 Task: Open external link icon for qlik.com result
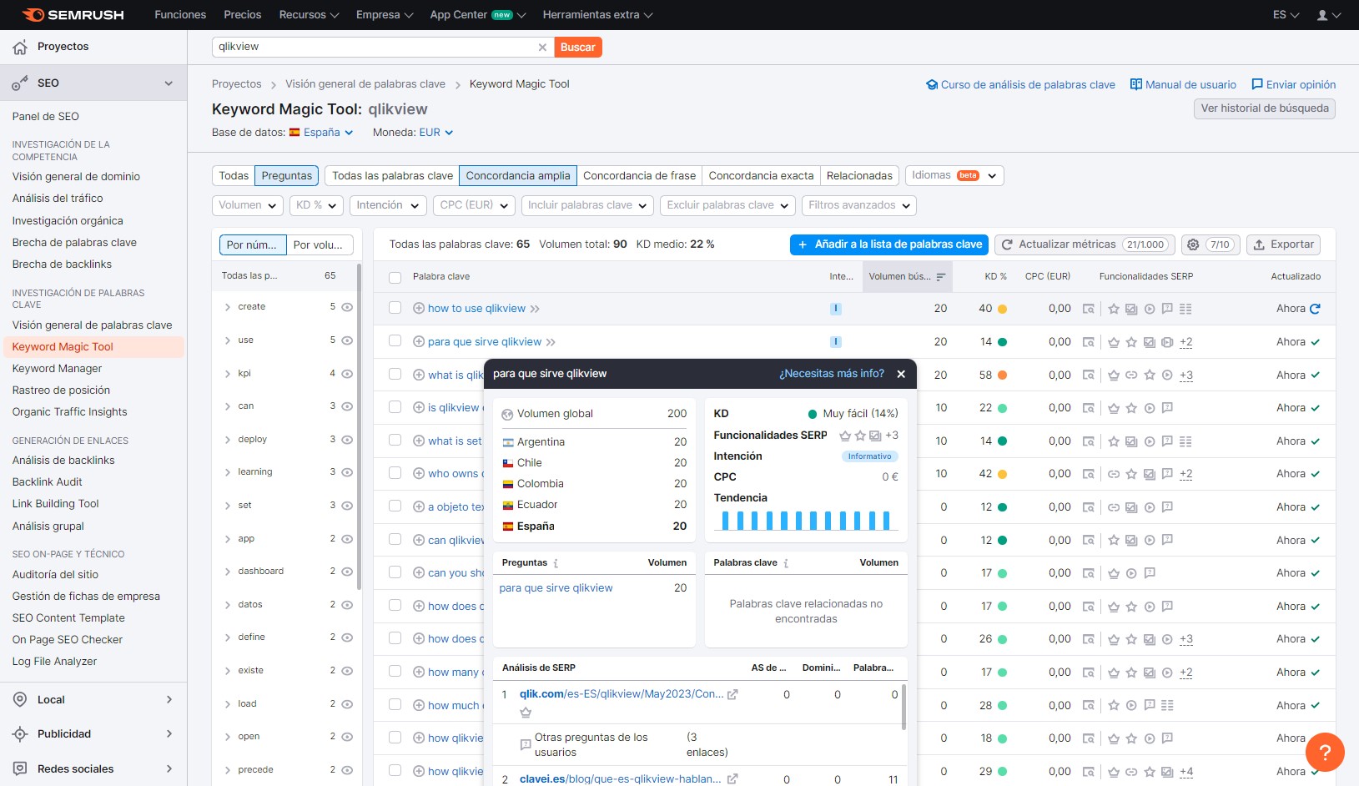(x=732, y=694)
